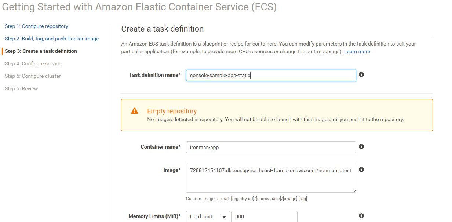Click info icon next to Memory Limits

[x=361, y=216]
